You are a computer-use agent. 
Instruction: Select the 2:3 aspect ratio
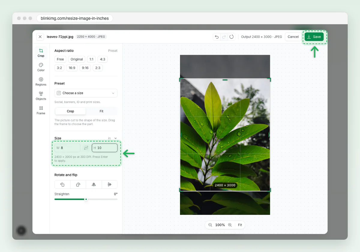coord(98,68)
